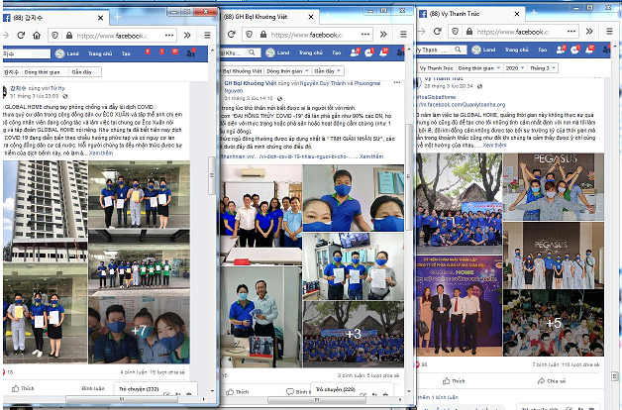Like the post in middle window
622x410 pixels.
click(238, 392)
